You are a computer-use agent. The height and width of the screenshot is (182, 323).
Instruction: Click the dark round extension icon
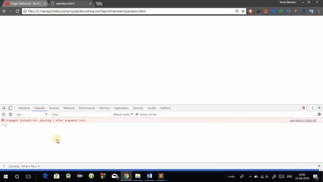coord(258,11)
